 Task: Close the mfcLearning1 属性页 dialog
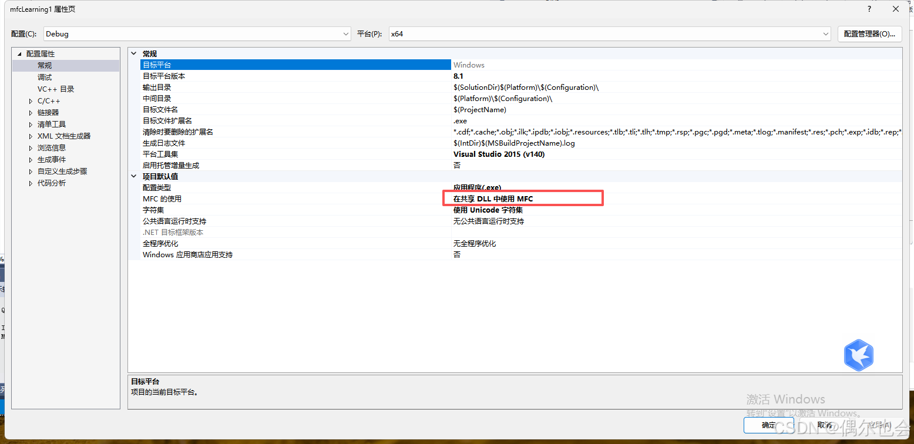(x=896, y=9)
